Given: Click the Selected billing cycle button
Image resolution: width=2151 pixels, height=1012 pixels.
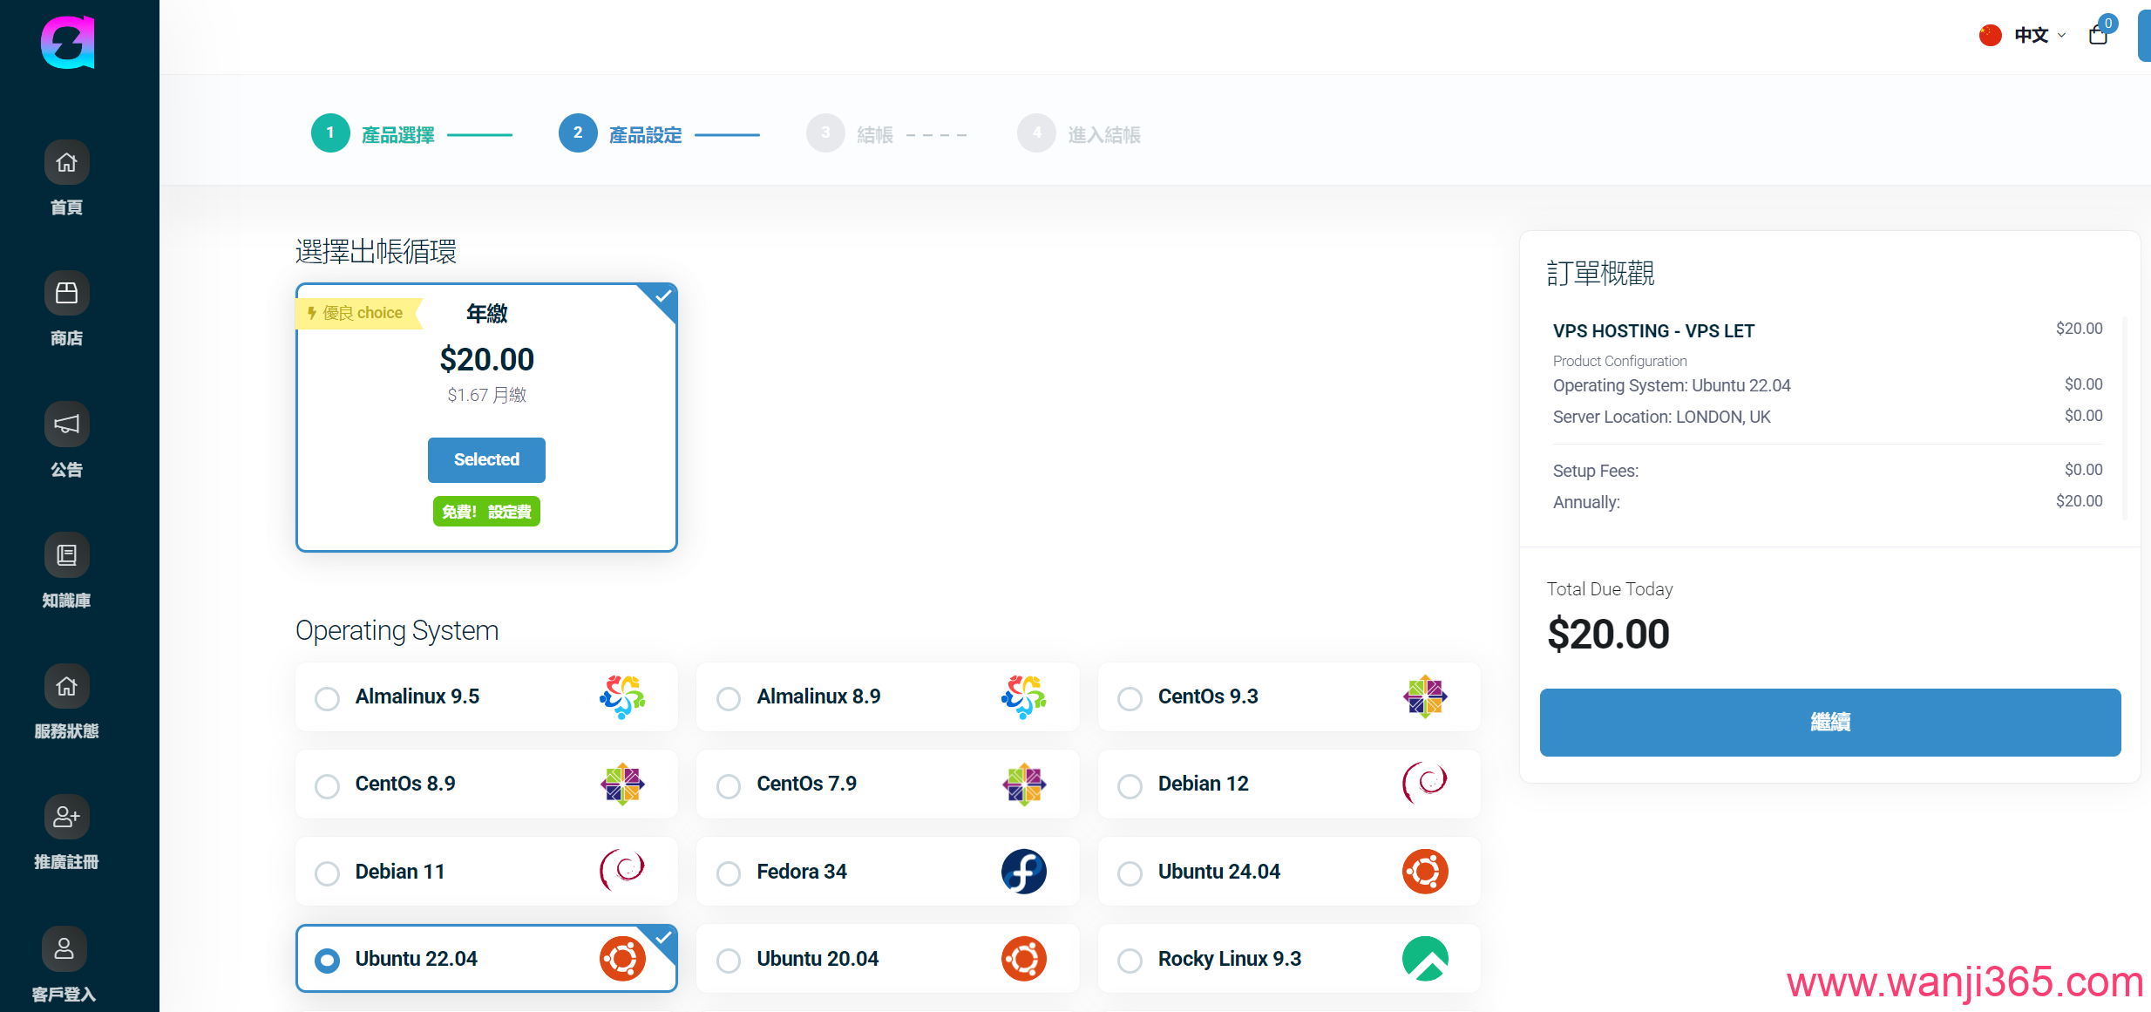Looking at the screenshot, I should (486, 459).
